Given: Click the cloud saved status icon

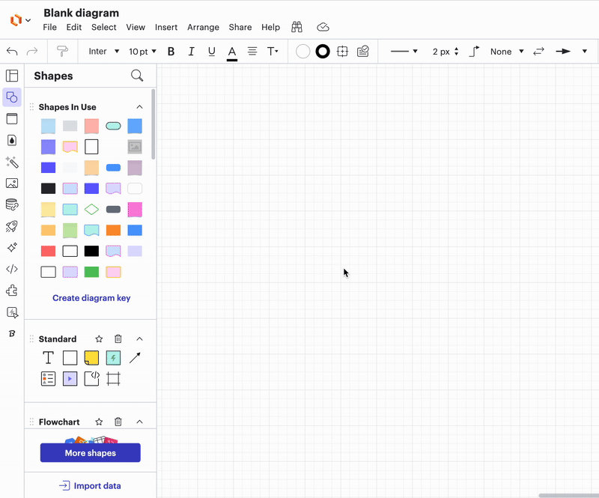Looking at the screenshot, I should [323, 27].
